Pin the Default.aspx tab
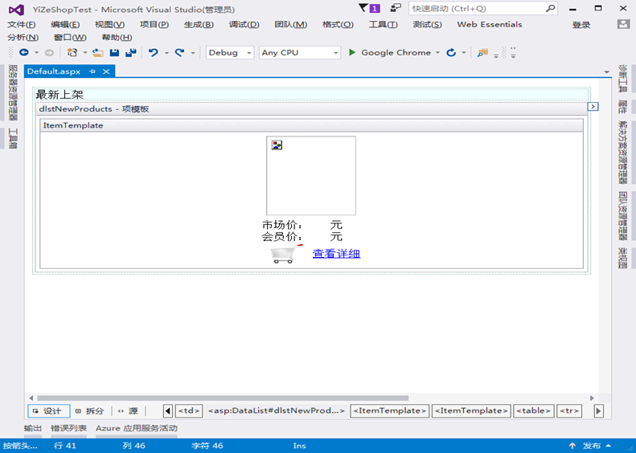Screen dimensions: 636x453 [92, 71]
